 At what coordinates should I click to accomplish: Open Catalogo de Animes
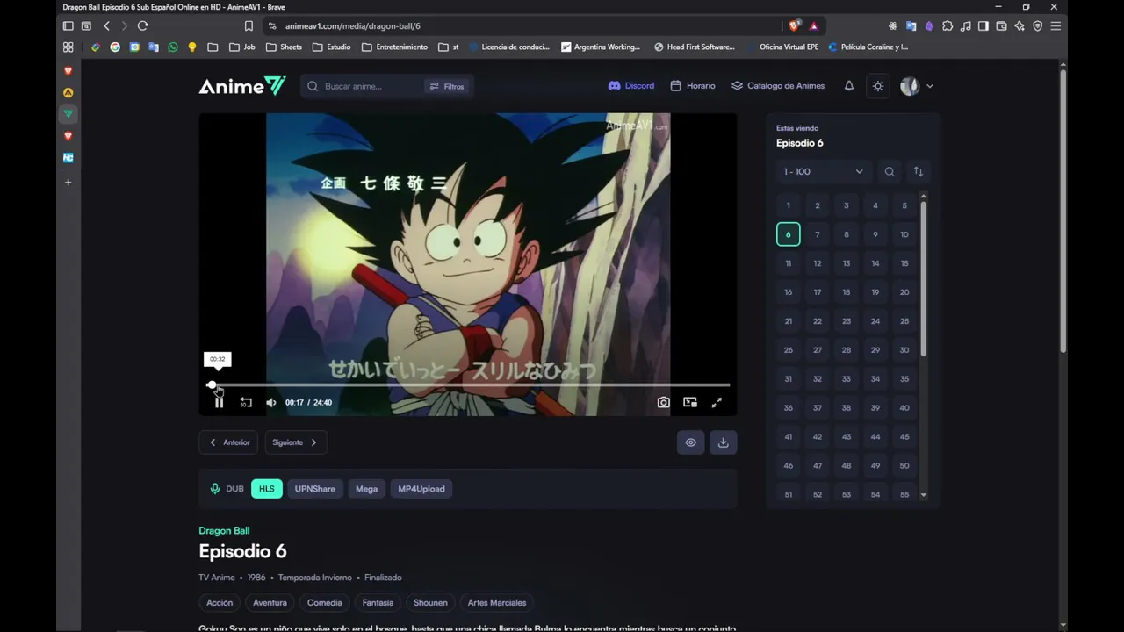[x=778, y=86]
